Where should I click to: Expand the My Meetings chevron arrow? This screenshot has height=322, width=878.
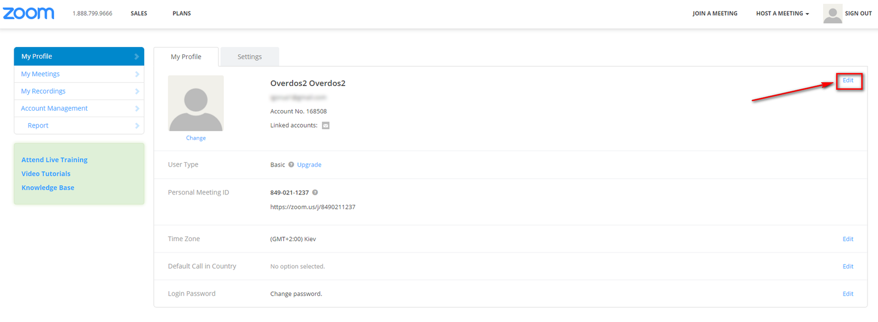[137, 74]
